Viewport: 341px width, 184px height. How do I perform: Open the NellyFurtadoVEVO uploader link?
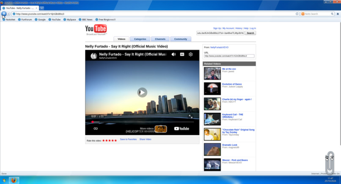point(219,48)
